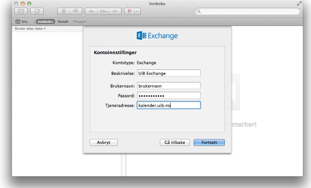This screenshot has width=311, height=188.
Task: Select the Innboks tab
Action: 45,22
